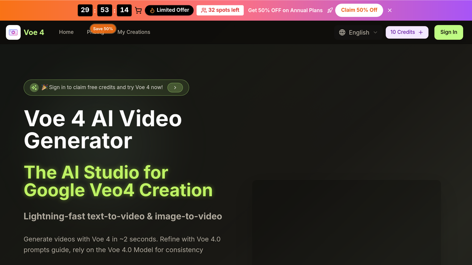Click the globe language icon

342,32
